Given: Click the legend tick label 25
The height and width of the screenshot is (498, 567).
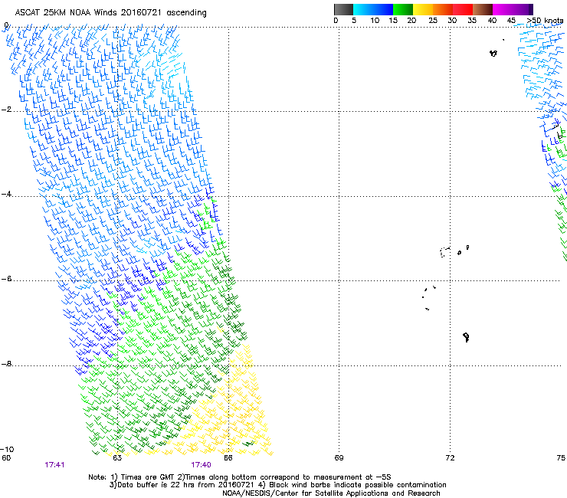Looking at the screenshot, I should 433,21.
